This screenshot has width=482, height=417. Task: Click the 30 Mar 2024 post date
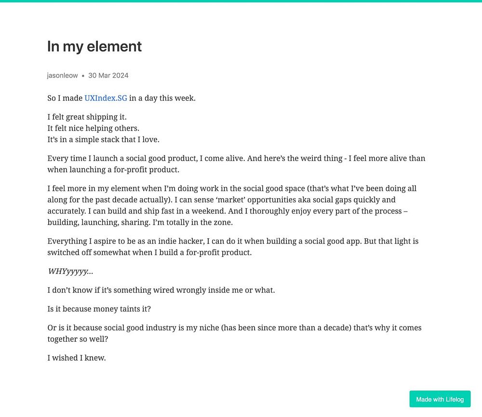tap(108, 75)
